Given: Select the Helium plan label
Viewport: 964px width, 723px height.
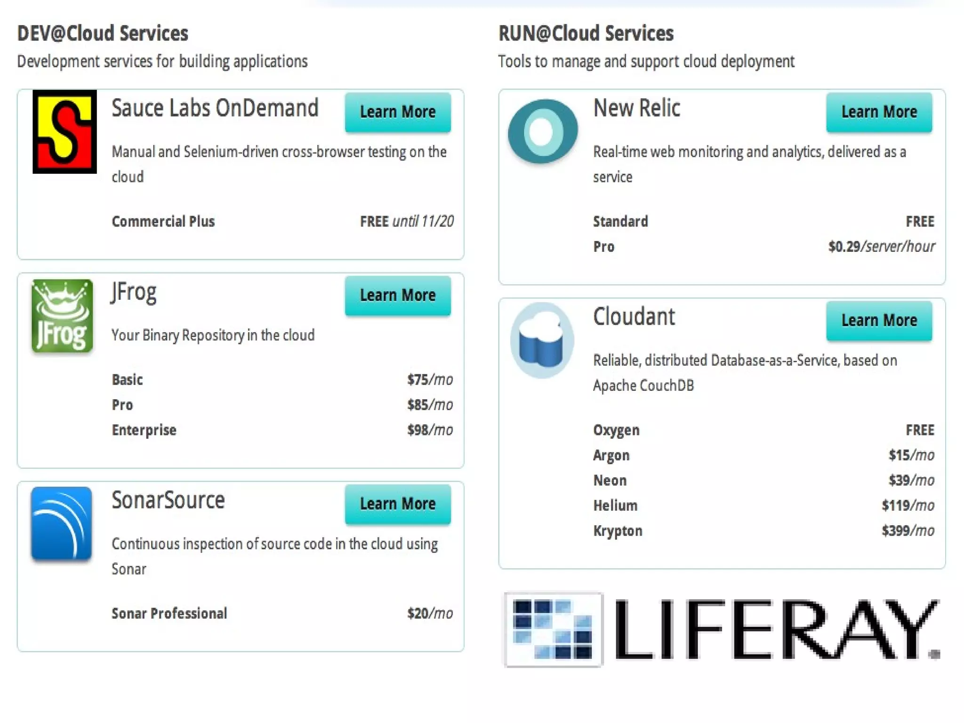Looking at the screenshot, I should [615, 506].
